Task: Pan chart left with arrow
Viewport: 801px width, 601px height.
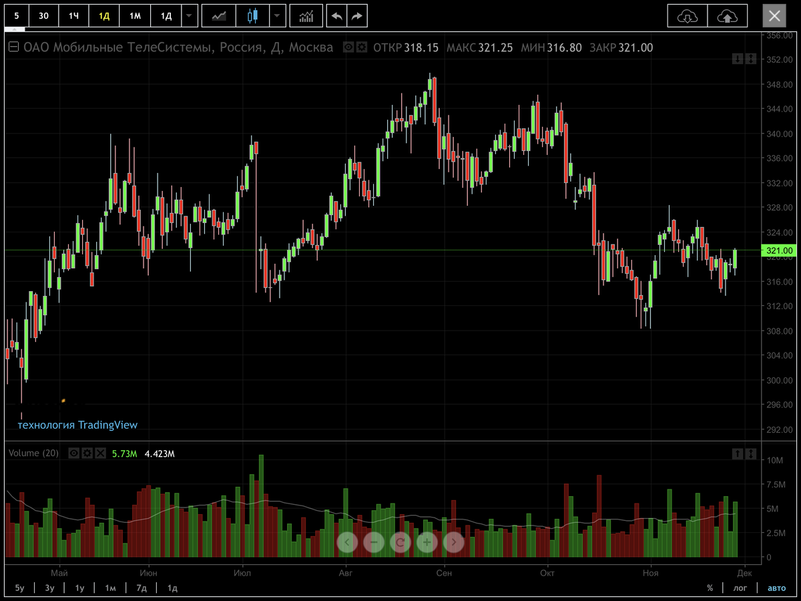Action: tap(347, 542)
